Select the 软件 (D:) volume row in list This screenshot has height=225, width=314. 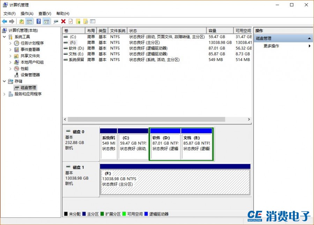click(157, 48)
